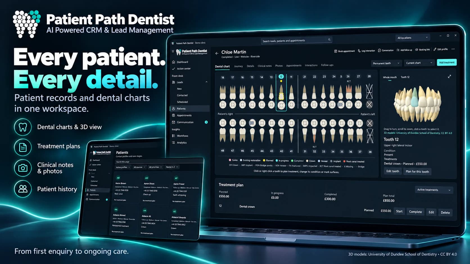Click the Add treatment button
This screenshot has height=264, width=470.
tap(447, 62)
